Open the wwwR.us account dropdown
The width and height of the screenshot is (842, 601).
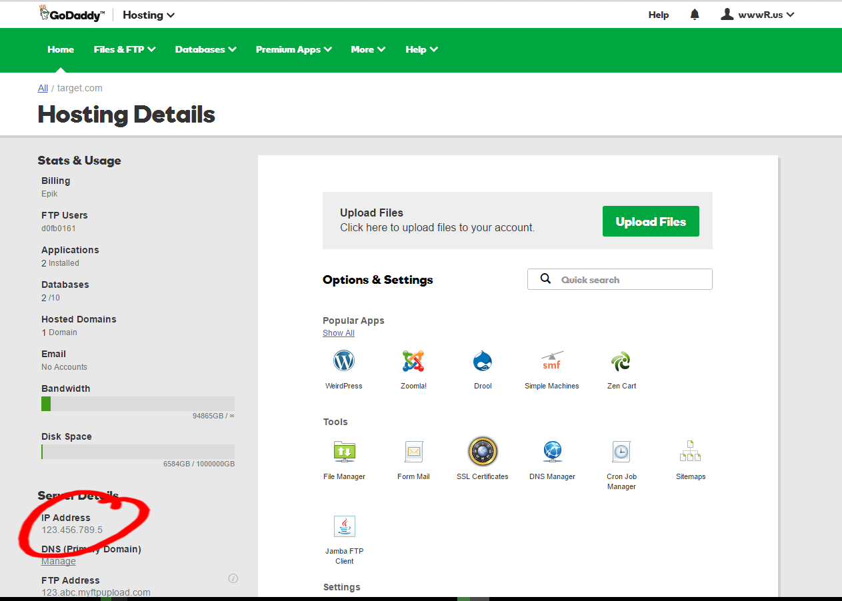click(x=758, y=15)
